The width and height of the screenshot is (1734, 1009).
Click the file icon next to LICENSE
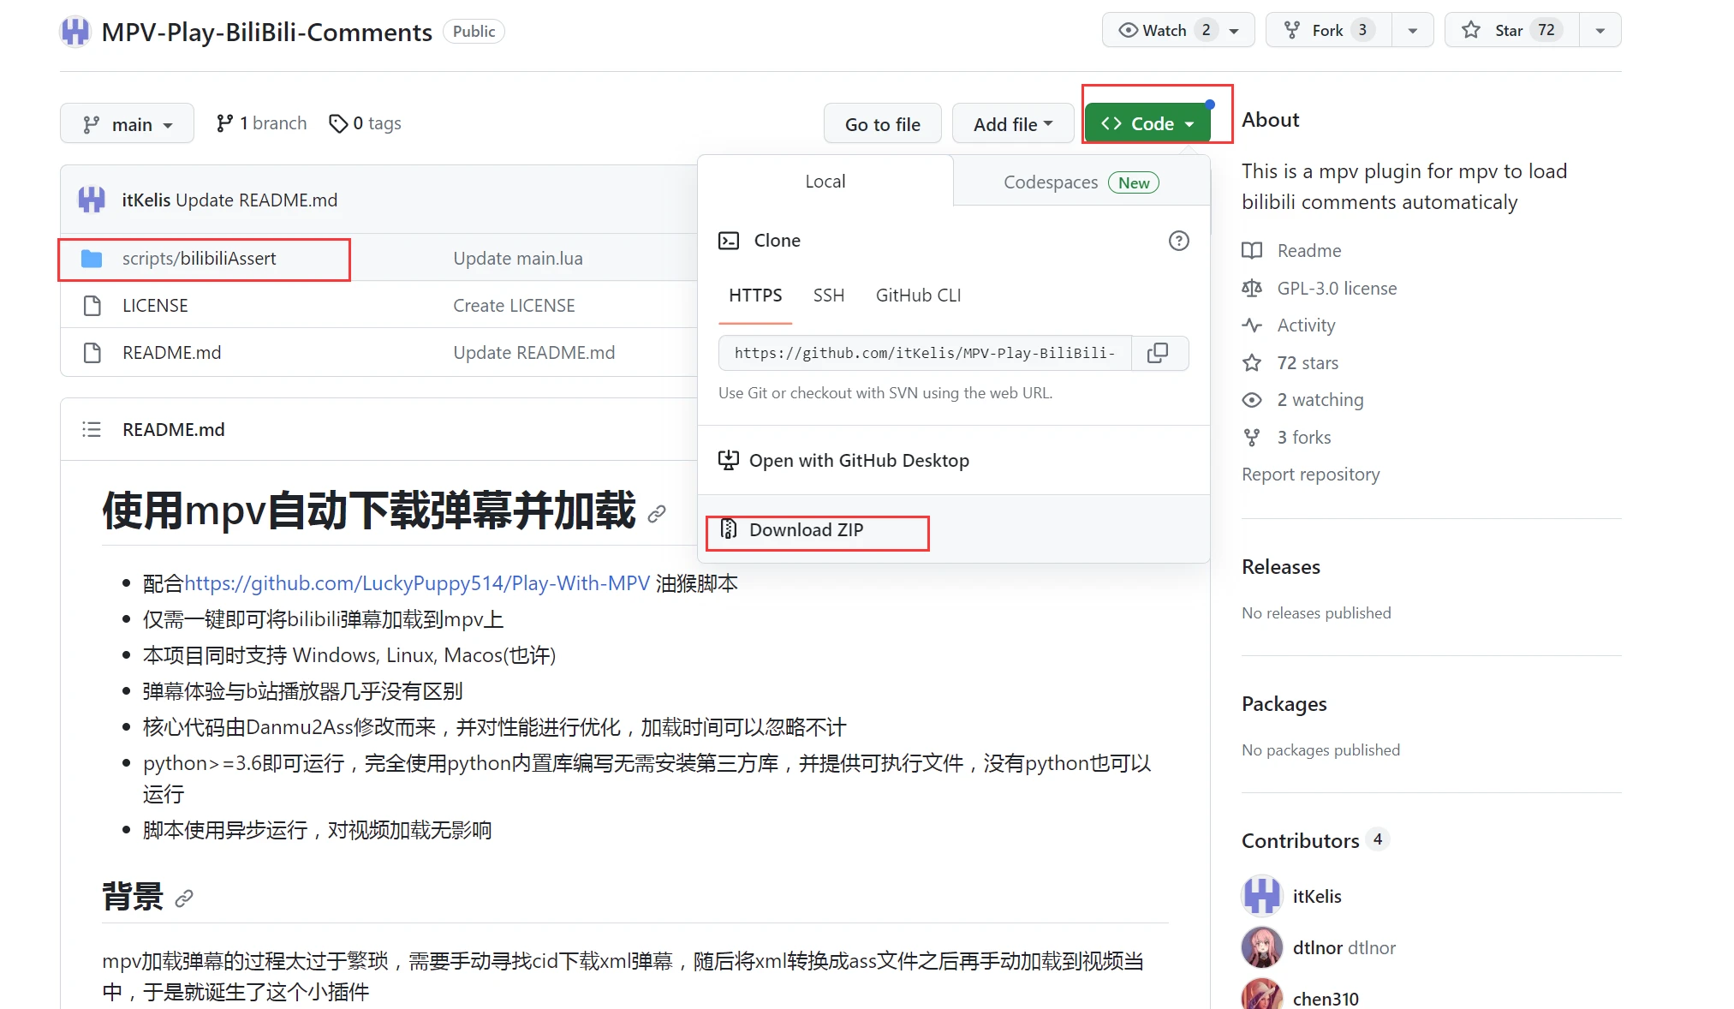(x=92, y=306)
